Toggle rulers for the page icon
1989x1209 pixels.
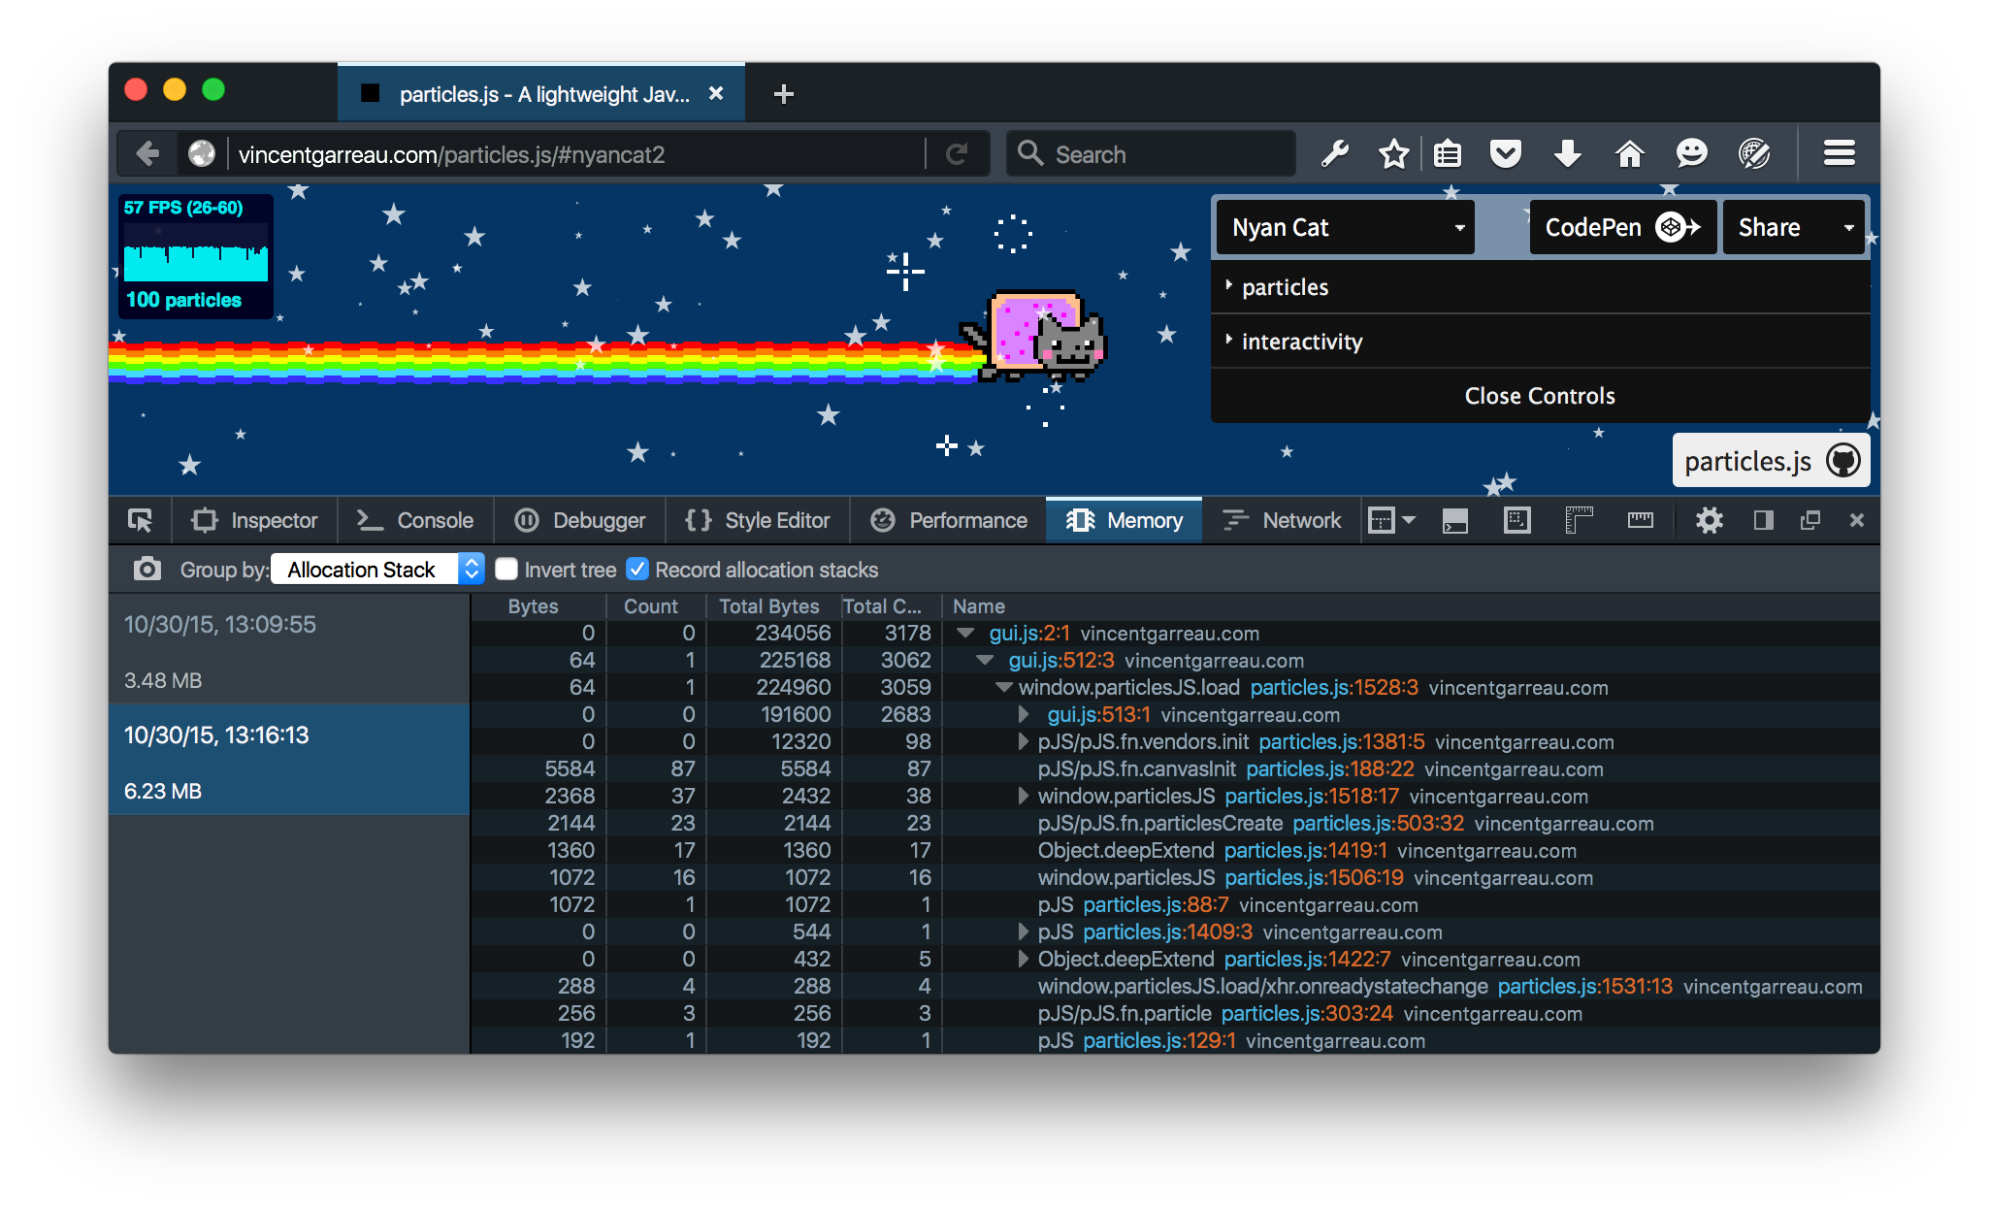pyautogui.click(x=1579, y=520)
